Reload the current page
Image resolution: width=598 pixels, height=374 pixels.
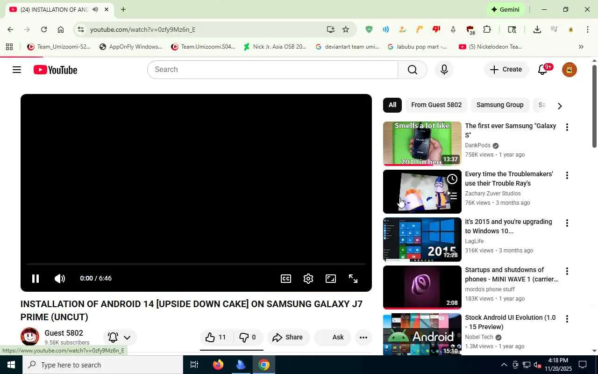(44, 29)
